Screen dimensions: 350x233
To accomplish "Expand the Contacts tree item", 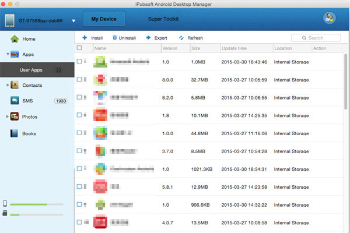I will (x=7, y=85).
